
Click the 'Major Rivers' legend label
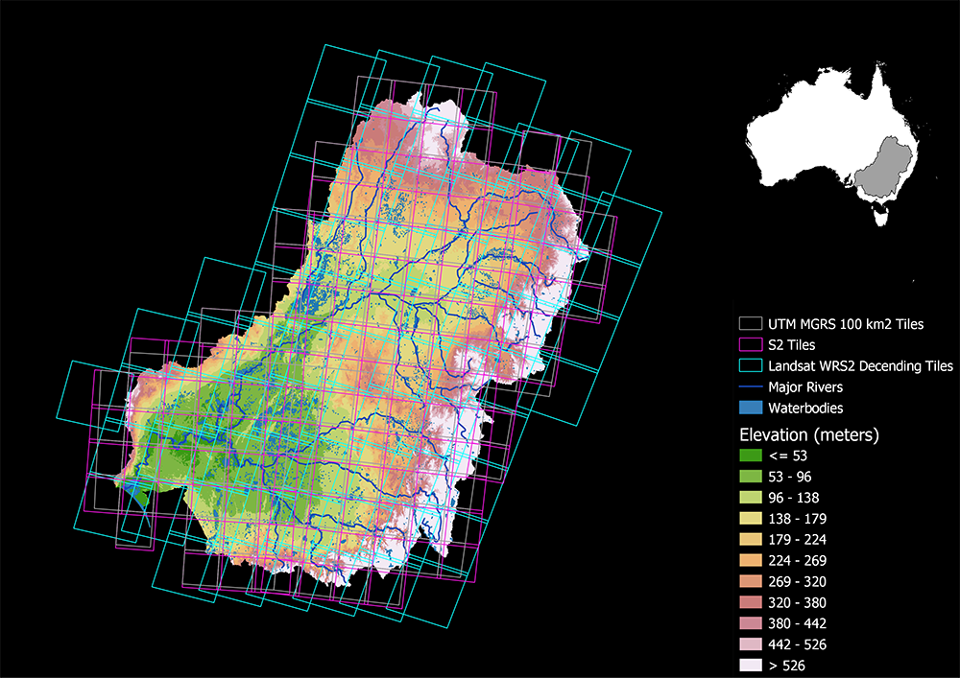pos(805,387)
